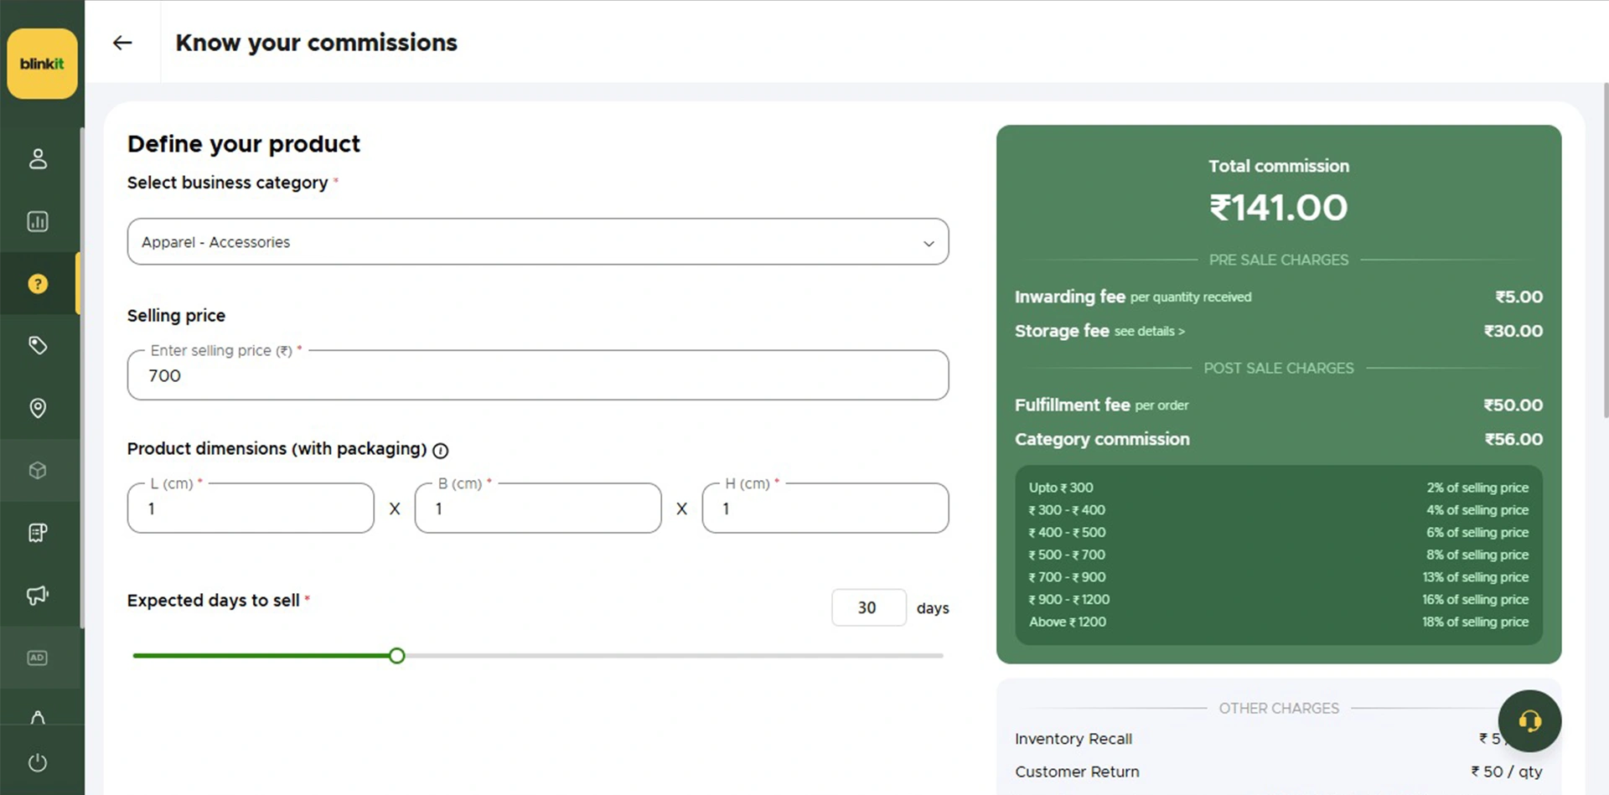Open the analytics chart icon in sidebar
Screen dimensions: 1609x795
point(38,222)
